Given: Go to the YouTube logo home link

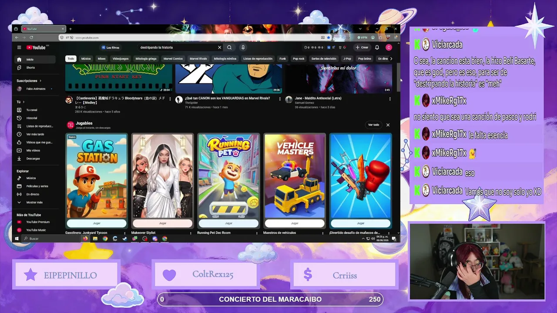Looking at the screenshot, I should tap(37, 47).
